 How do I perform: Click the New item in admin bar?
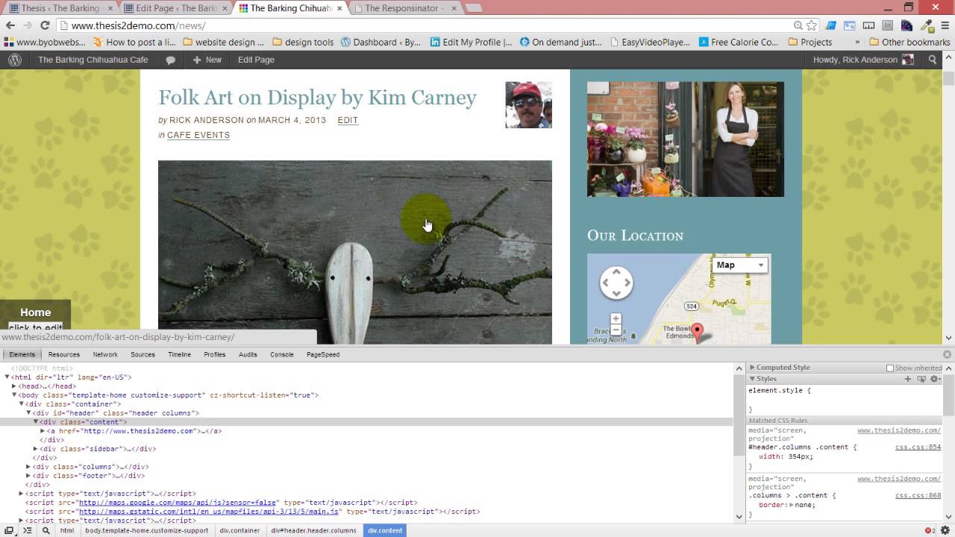coord(207,60)
